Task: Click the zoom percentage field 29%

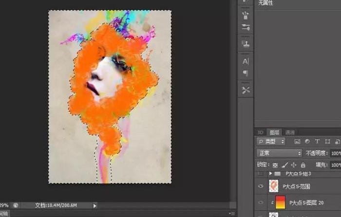Action: coord(4,205)
